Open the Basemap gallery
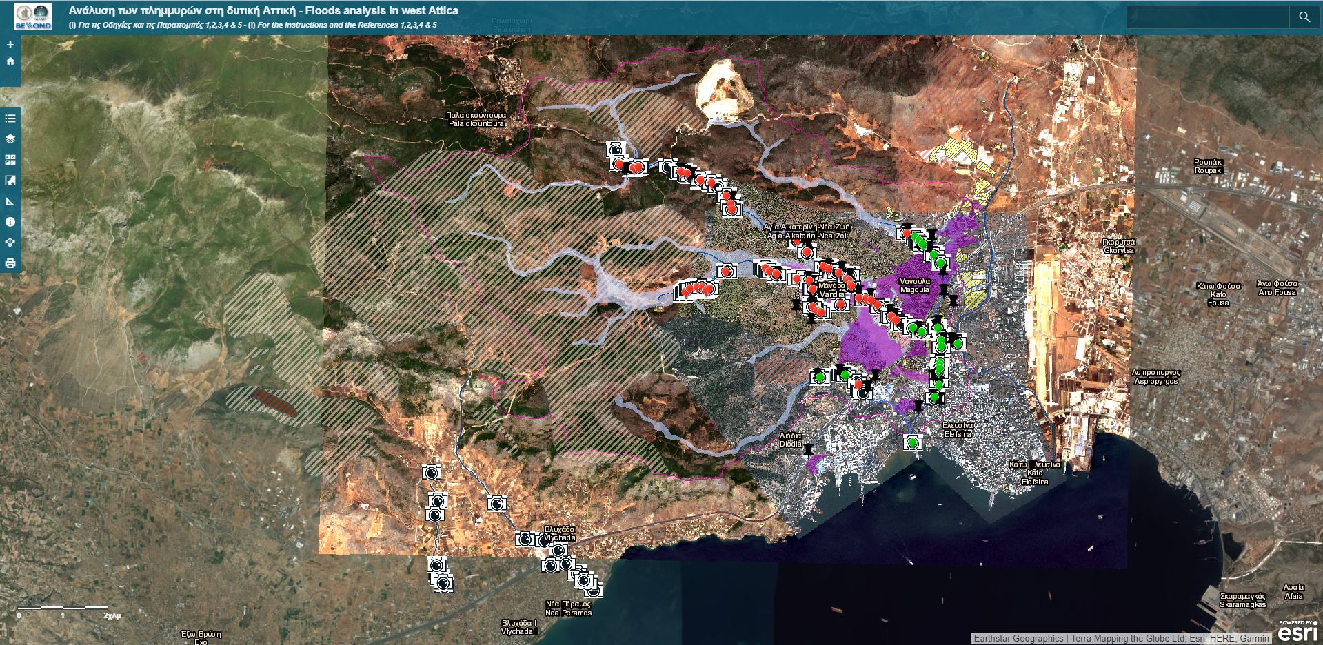 pos(10,160)
